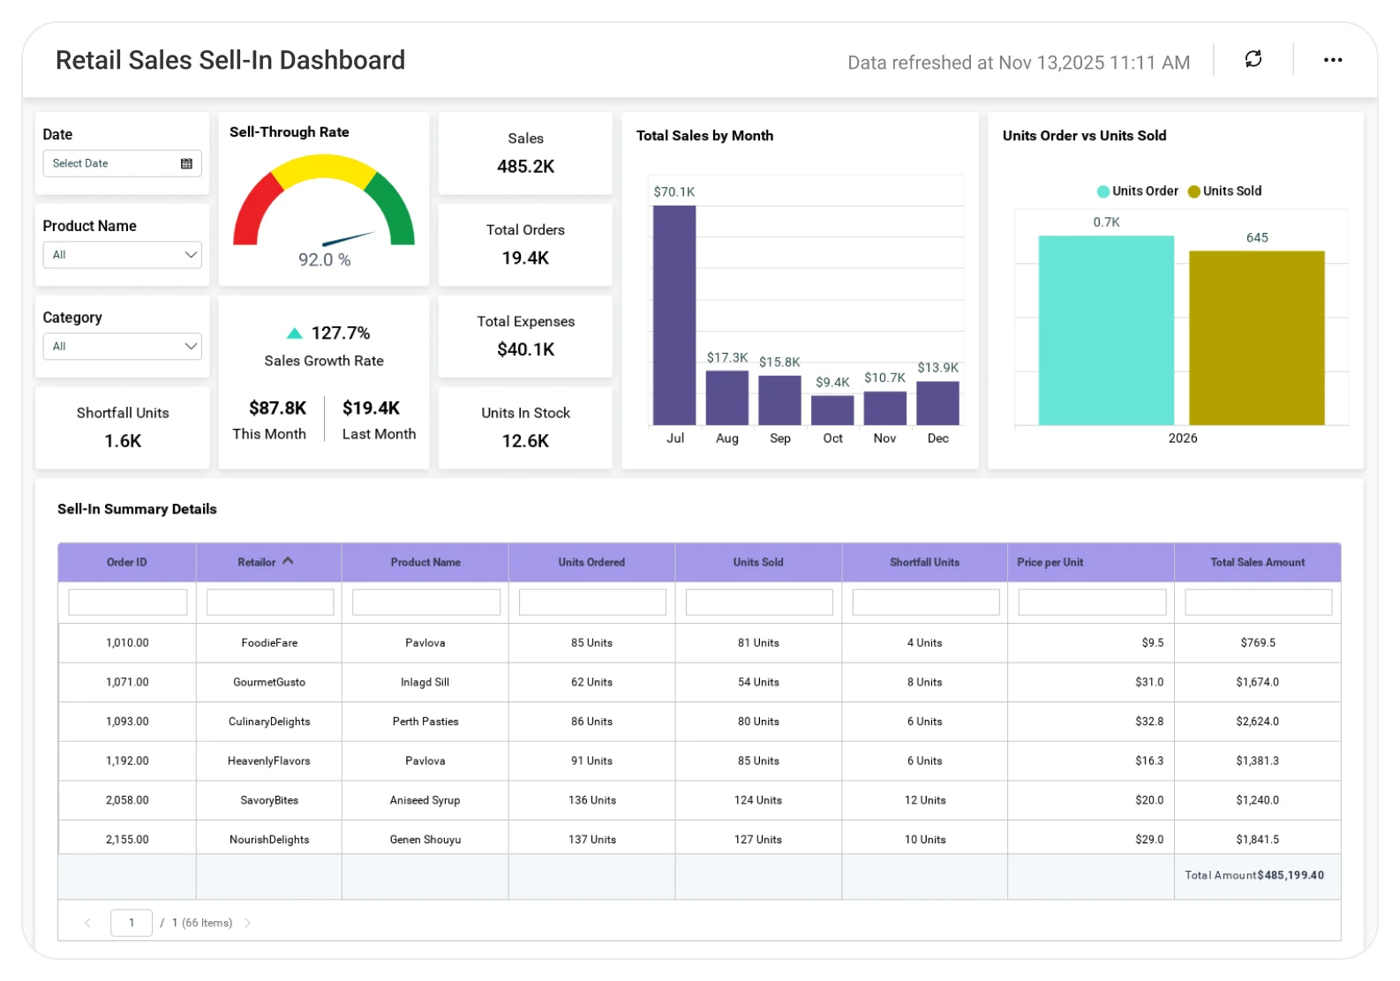1400x981 pixels.
Task: Sort by the Total Sales Amount column header
Action: (1258, 562)
